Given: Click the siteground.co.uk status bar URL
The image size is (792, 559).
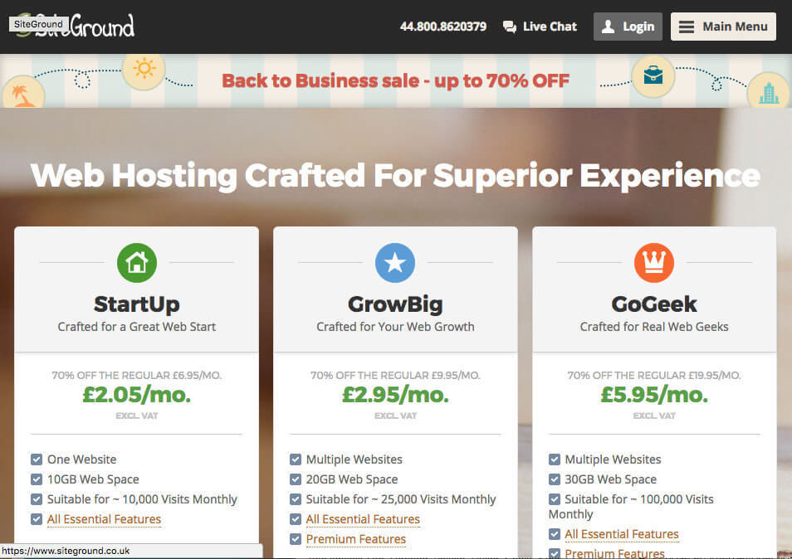Looking at the screenshot, I should (x=66, y=551).
